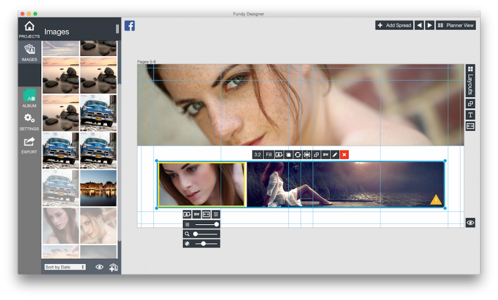Open the 3:2 aspect ratio option
This screenshot has width=498, height=300.
(257, 154)
